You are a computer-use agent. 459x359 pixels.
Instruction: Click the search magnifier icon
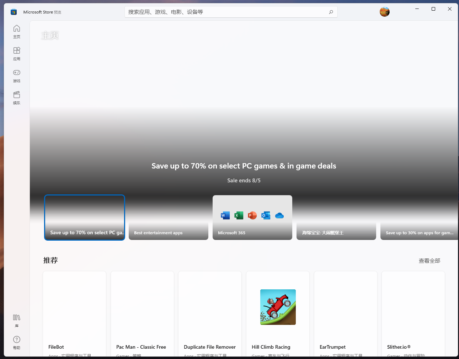[x=331, y=12]
